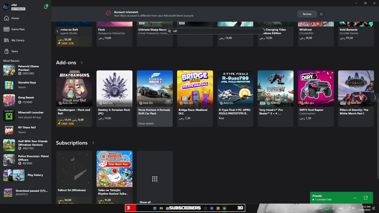Open Taiko no Tatsujin Music Pass subscription
This screenshot has height=213, width=379.
pyautogui.click(x=114, y=177)
